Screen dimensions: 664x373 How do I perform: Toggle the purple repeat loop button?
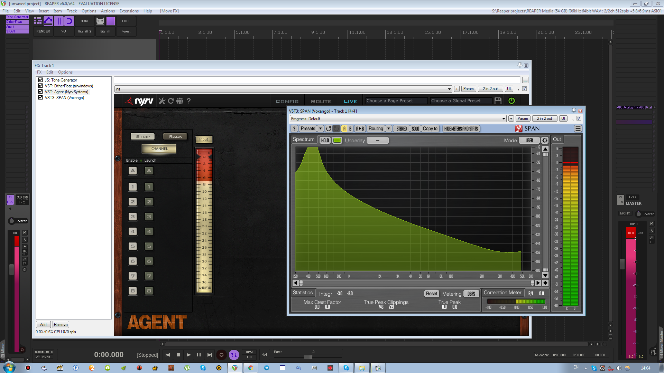click(x=234, y=355)
